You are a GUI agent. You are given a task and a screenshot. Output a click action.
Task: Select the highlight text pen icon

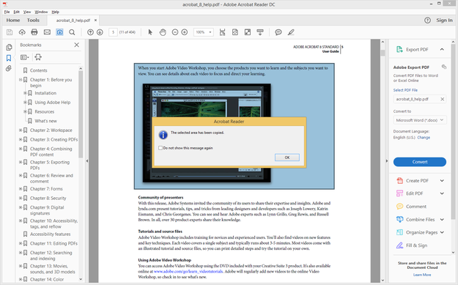click(291, 32)
